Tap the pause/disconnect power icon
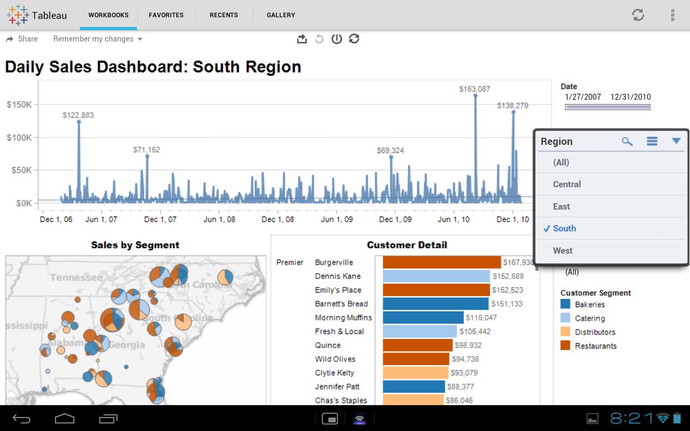690x431 pixels. pyautogui.click(x=336, y=38)
